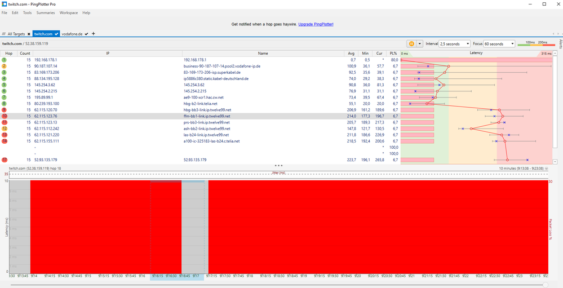The width and height of the screenshot is (563, 288).
Task: Switch to the All Targets tab
Action: [16, 34]
